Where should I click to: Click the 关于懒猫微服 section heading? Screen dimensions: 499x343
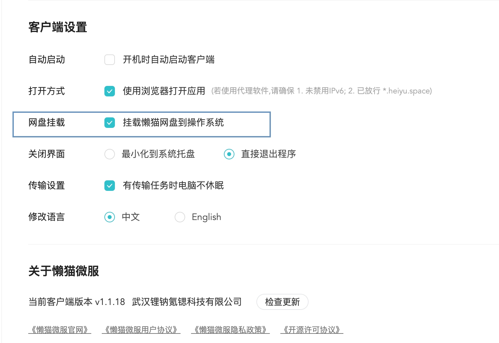pos(64,271)
